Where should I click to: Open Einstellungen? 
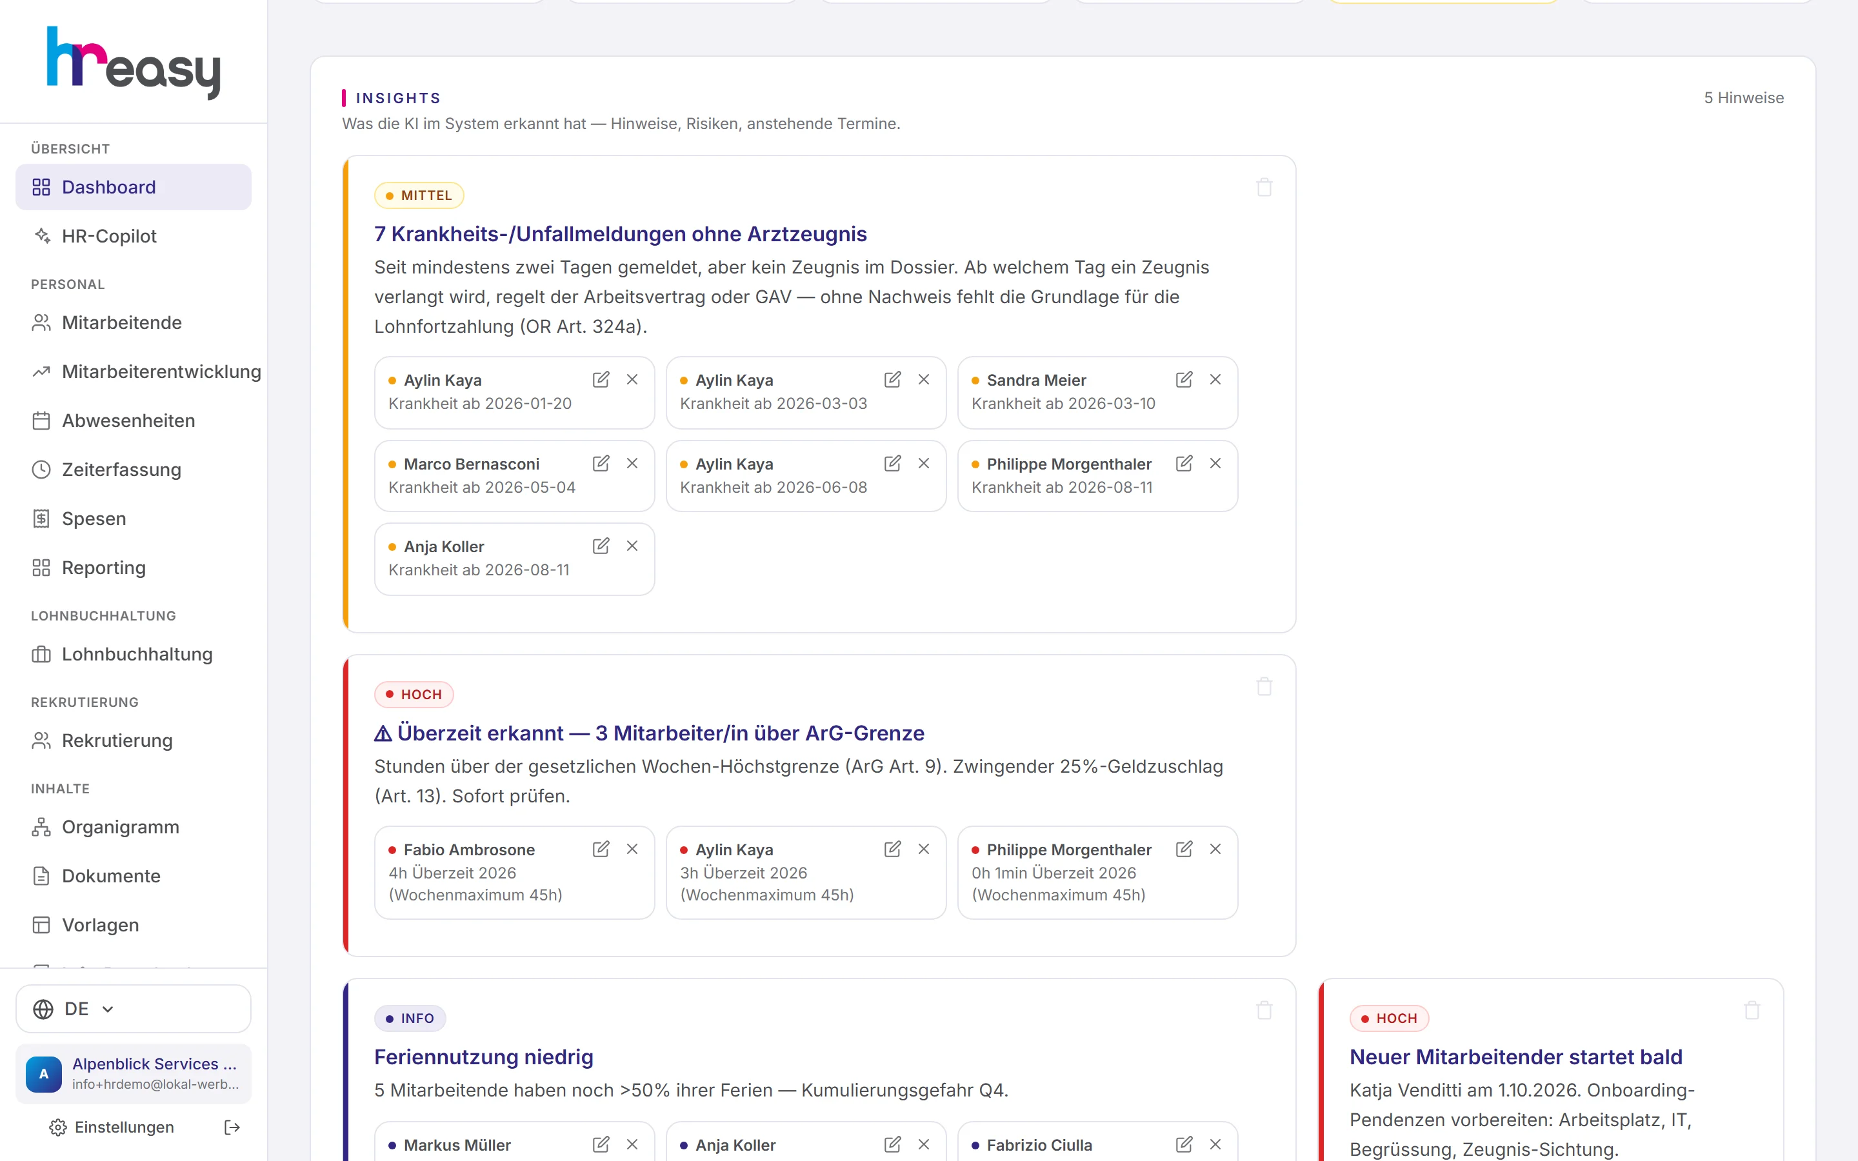(x=112, y=1127)
